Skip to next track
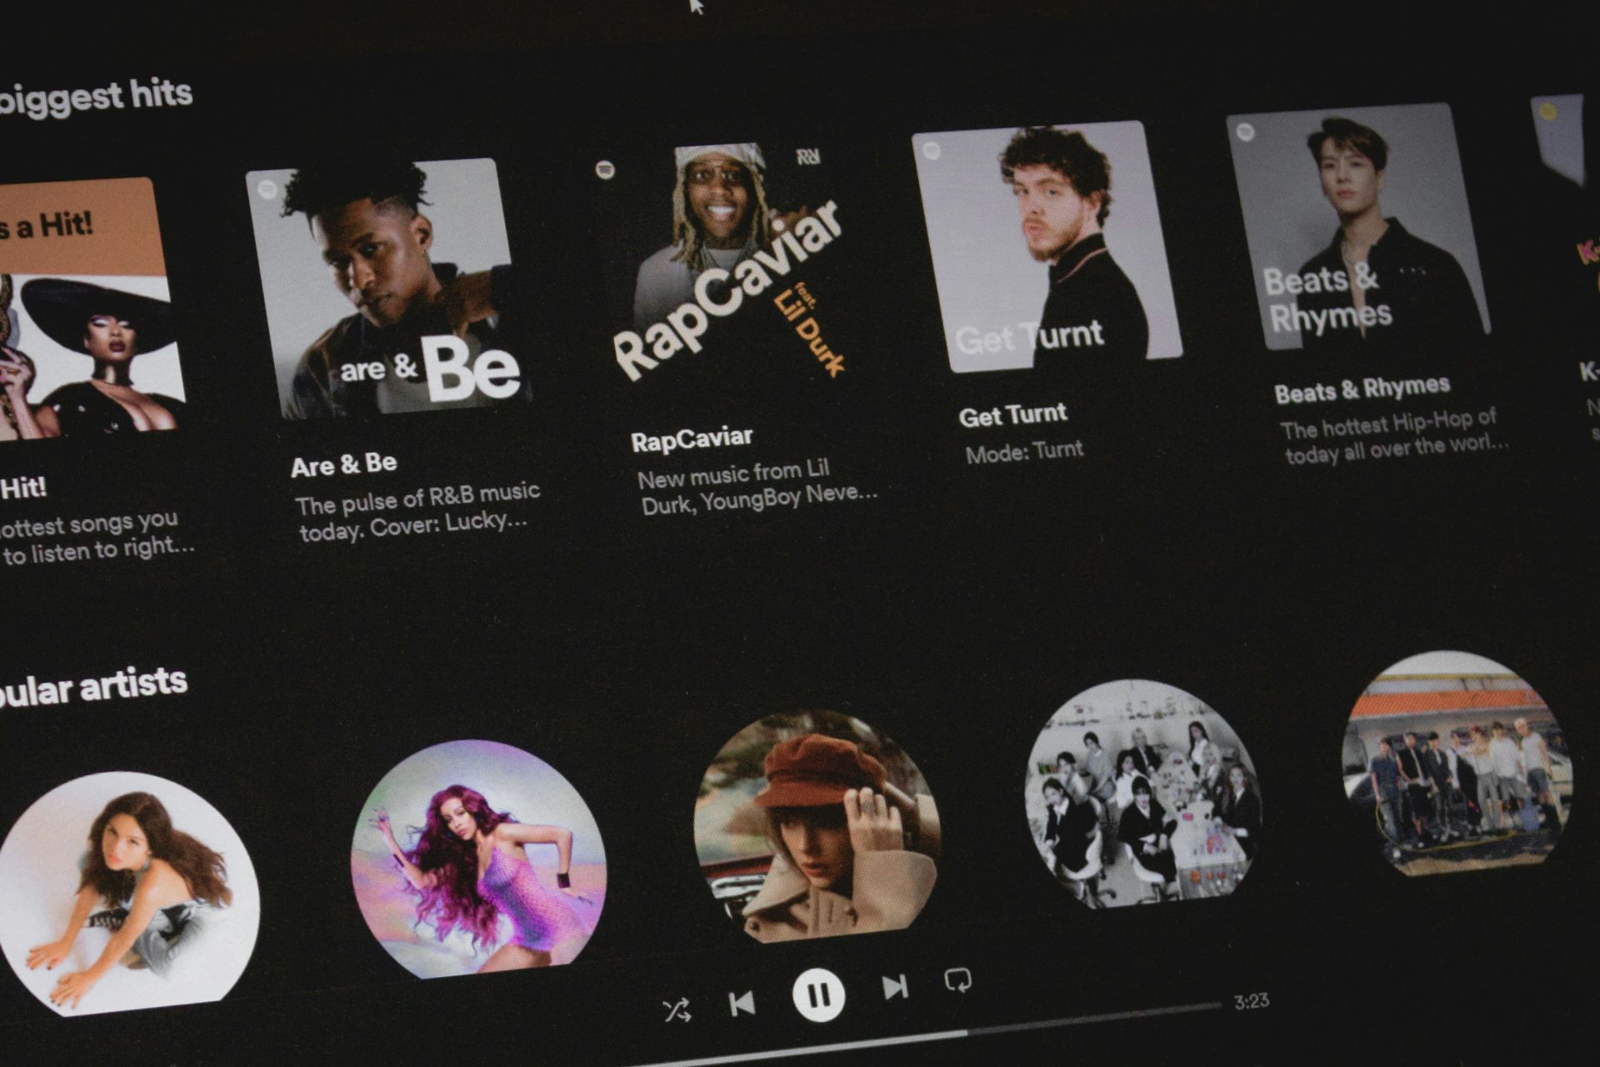The width and height of the screenshot is (1600, 1067). click(x=895, y=988)
